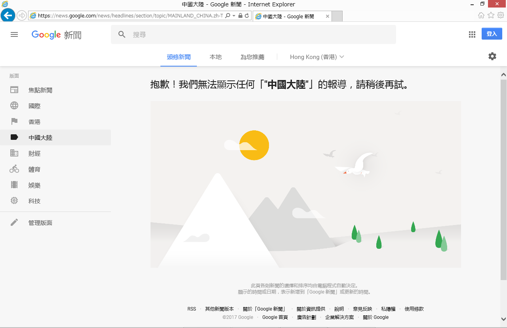507x328 pixels.
Task: Open the Google apps grid
Action: click(x=472, y=34)
